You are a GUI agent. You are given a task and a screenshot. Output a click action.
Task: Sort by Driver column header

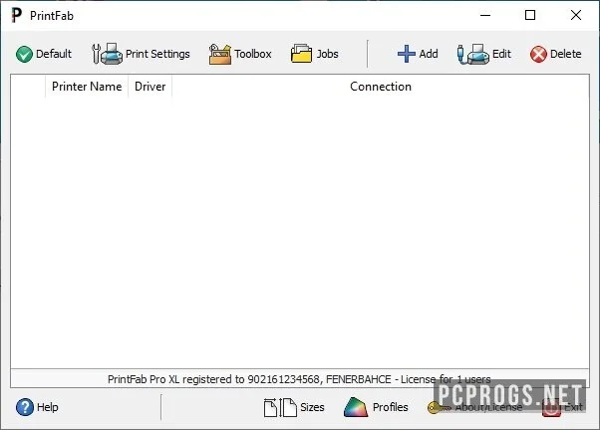[x=150, y=87]
